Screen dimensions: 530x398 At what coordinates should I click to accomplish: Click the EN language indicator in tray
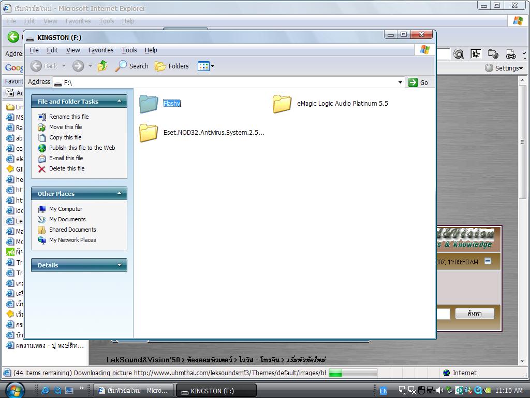pyautogui.click(x=384, y=391)
